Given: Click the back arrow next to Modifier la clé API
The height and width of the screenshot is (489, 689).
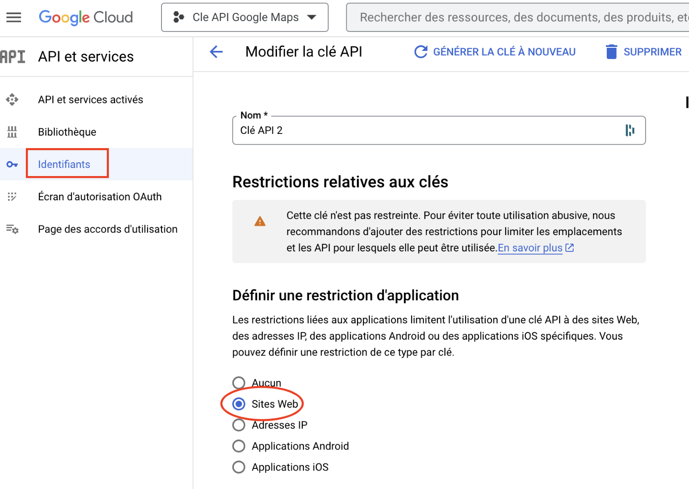Looking at the screenshot, I should tap(216, 52).
